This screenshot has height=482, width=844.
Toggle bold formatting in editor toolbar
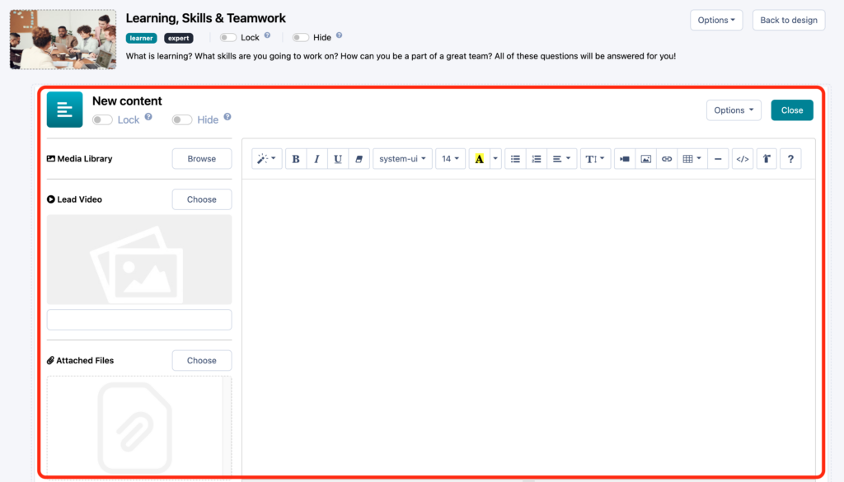[x=296, y=159]
